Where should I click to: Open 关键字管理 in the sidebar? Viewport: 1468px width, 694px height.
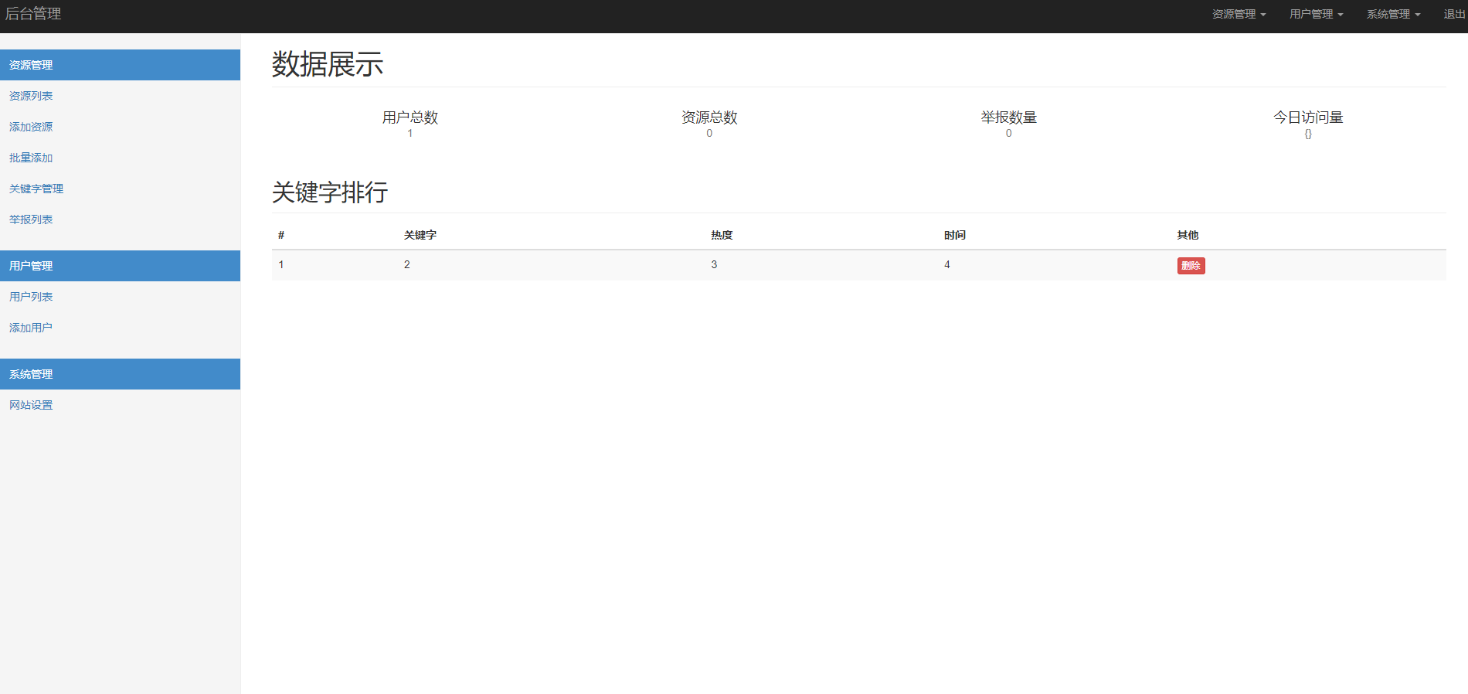(x=36, y=189)
